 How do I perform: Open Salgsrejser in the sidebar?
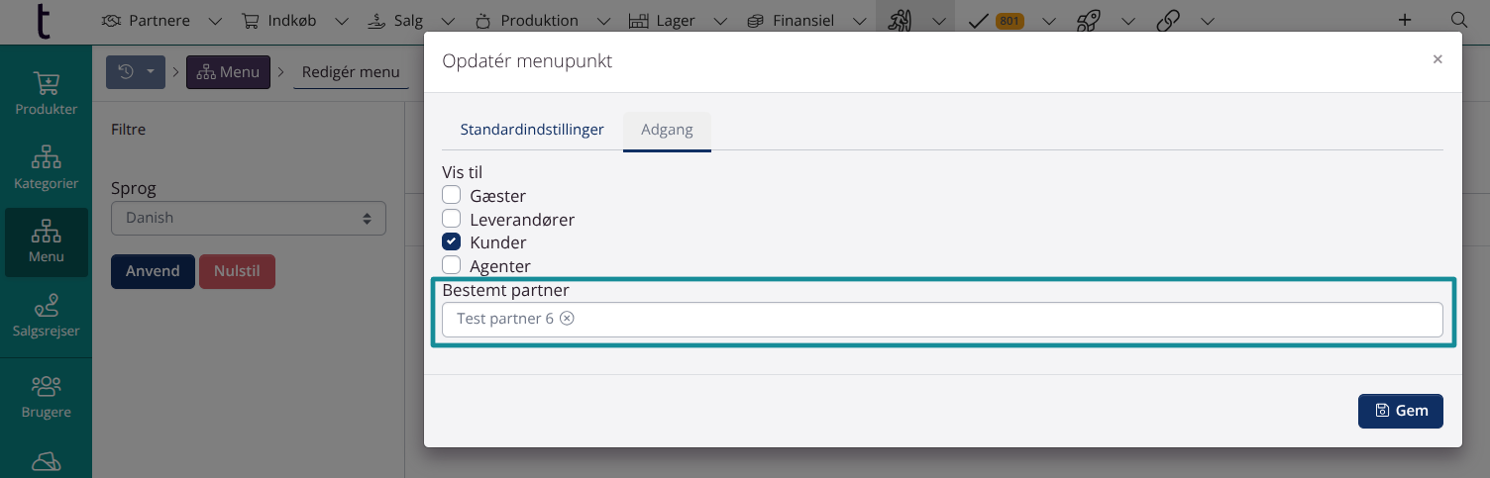click(x=46, y=316)
